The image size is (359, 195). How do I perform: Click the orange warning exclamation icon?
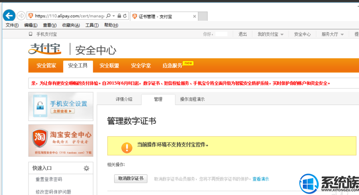126,148
